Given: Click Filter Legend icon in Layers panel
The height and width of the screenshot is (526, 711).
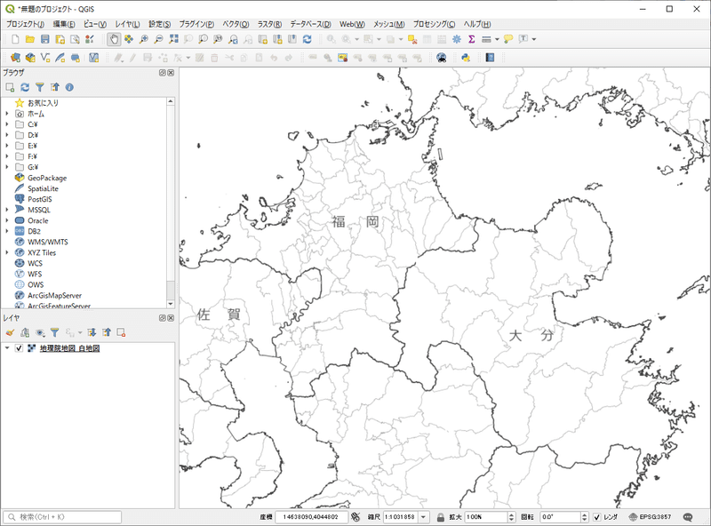Looking at the screenshot, I should (x=54, y=333).
